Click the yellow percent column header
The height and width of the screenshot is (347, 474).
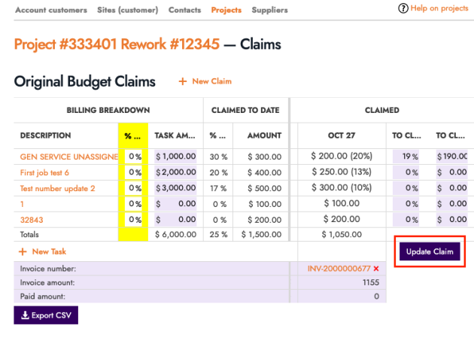133,135
